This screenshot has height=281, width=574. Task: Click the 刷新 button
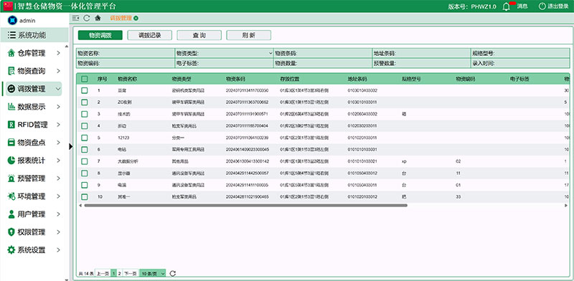click(x=248, y=35)
